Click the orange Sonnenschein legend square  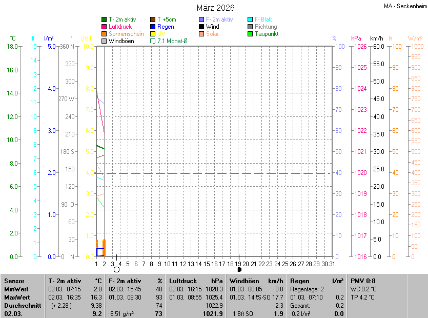[104, 34]
